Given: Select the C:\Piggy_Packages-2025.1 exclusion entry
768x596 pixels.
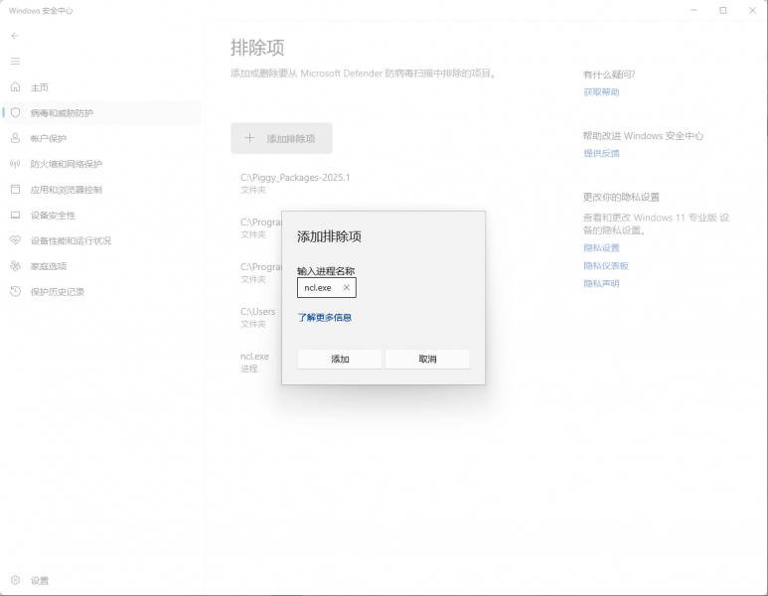Looking at the screenshot, I should coord(295,183).
